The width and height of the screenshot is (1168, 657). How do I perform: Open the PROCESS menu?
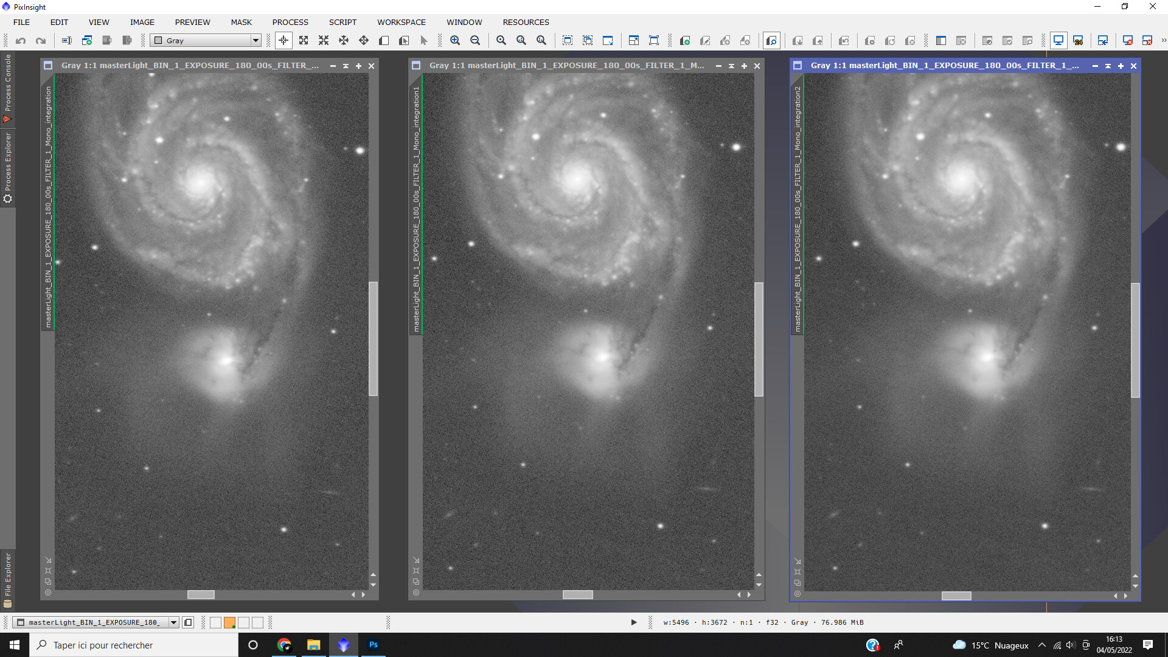tap(290, 22)
